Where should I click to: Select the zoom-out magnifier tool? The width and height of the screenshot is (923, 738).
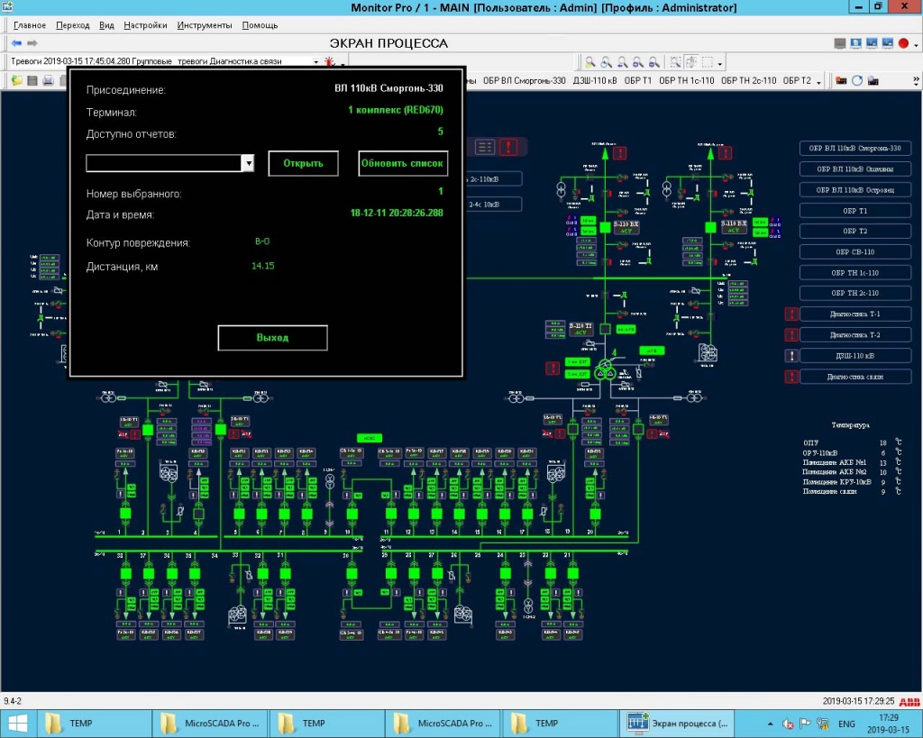653,61
